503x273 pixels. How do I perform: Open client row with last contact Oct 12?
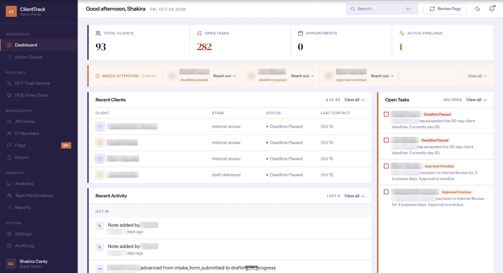230,143
